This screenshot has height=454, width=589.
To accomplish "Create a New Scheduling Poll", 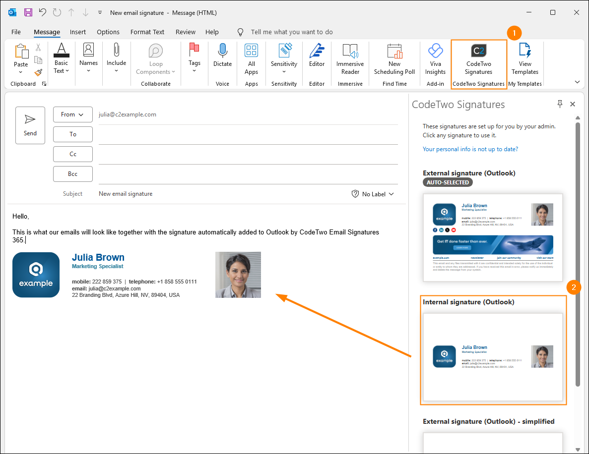I will [394, 59].
